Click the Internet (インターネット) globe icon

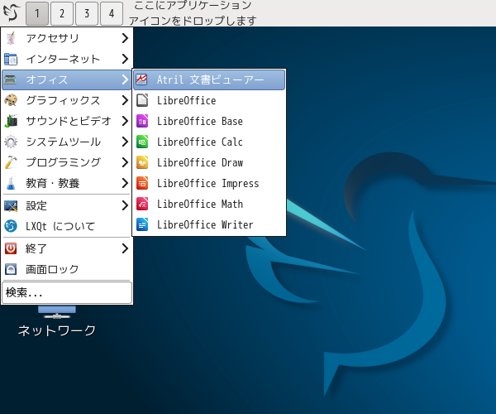(x=11, y=59)
